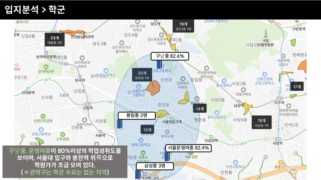Image resolution: width=321 pixels, height=180 pixels.
Task: Select the green text 관악구는 학군 수요는 없는 지역
Action: coord(68,172)
